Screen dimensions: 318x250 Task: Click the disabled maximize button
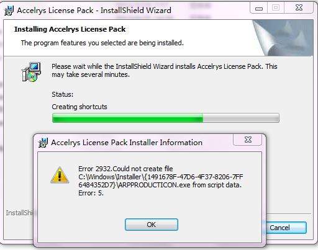point(276,8)
